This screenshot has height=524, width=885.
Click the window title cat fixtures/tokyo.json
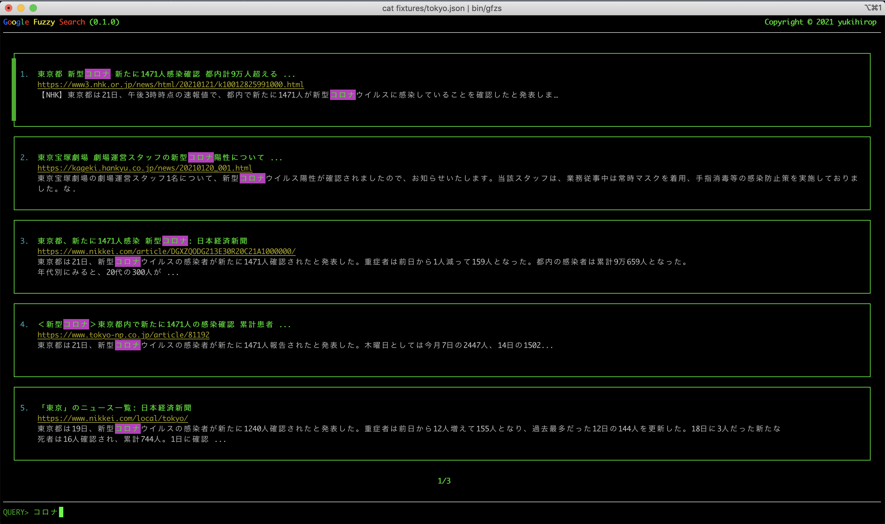(x=442, y=8)
